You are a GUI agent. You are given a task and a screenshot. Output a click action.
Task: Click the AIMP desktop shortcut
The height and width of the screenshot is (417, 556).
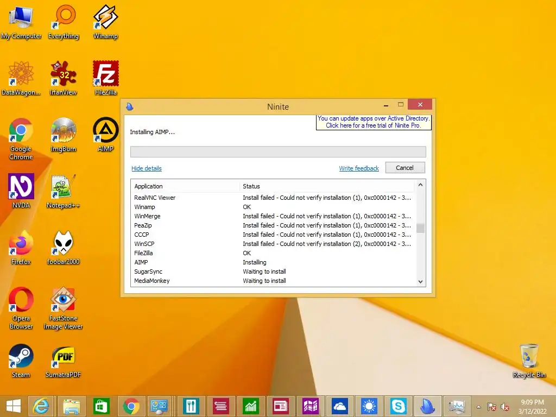106,135
